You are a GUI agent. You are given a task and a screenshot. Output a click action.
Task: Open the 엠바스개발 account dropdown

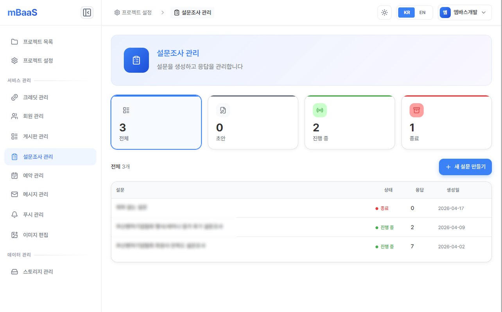click(x=465, y=12)
